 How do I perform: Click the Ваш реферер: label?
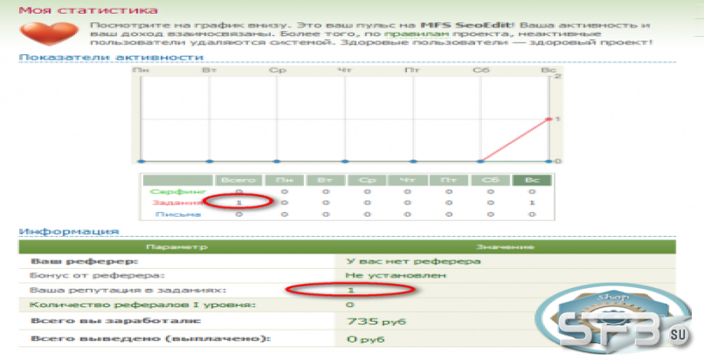tap(84, 261)
